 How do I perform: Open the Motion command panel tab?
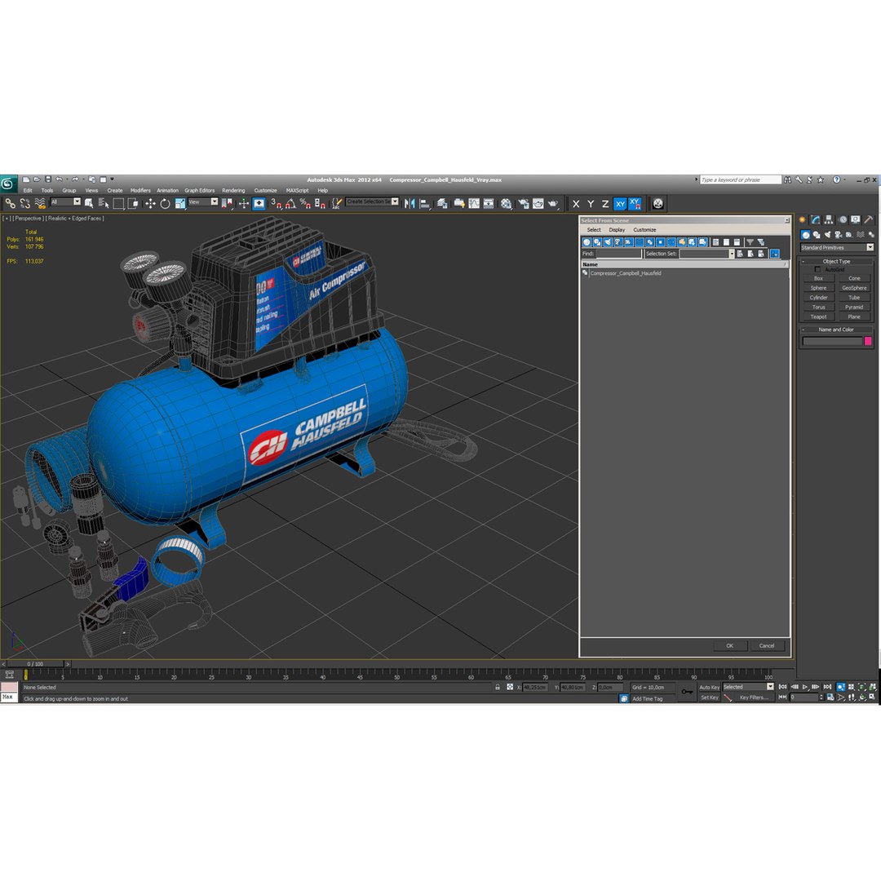pos(842,219)
